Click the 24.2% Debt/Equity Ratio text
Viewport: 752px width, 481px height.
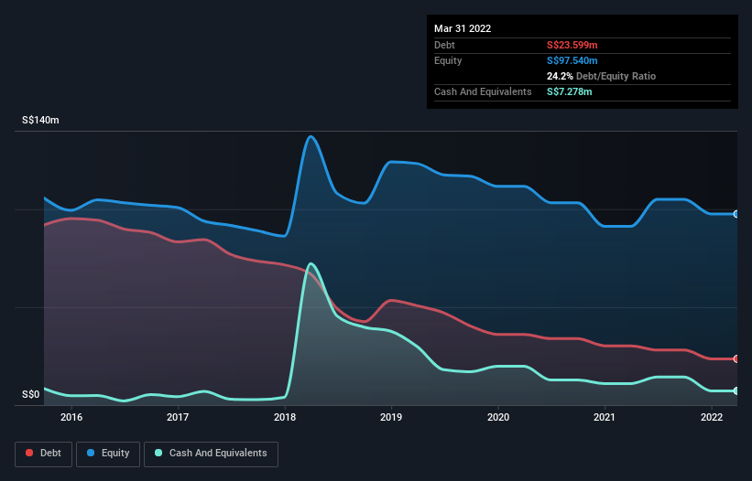[x=602, y=76]
